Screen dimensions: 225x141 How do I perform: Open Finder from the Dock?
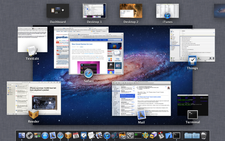pyautogui.click(x=22, y=135)
